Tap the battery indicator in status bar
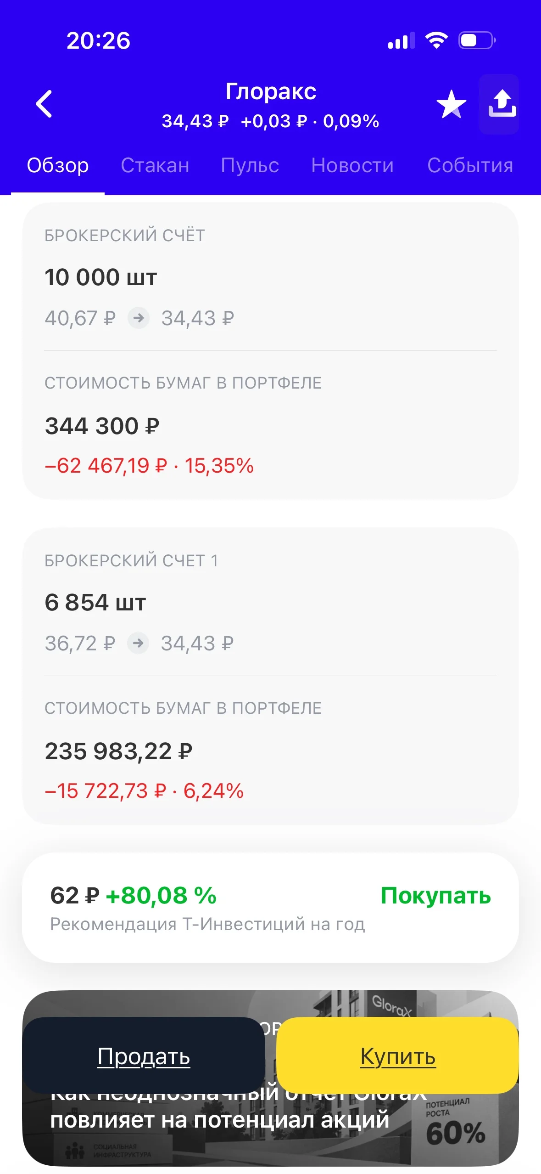The width and height of the screenshot is (541, 1174). point(477,40)
